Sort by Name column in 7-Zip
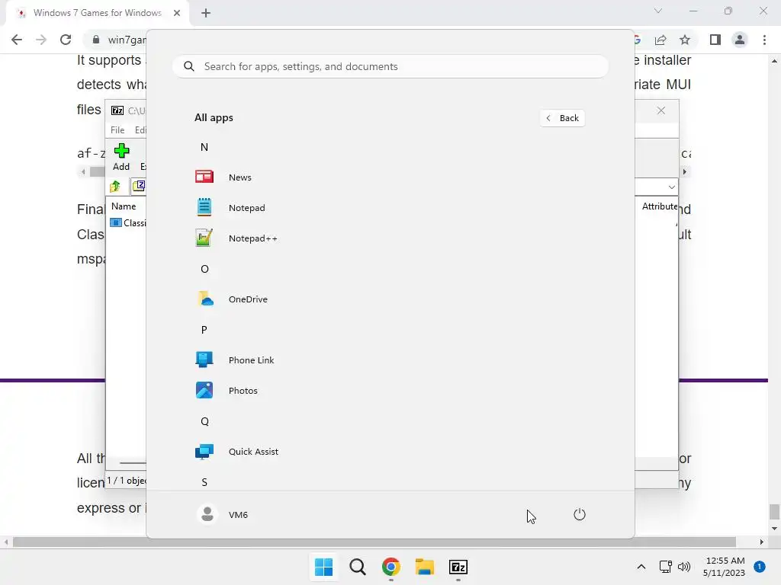 click(124, 206)
